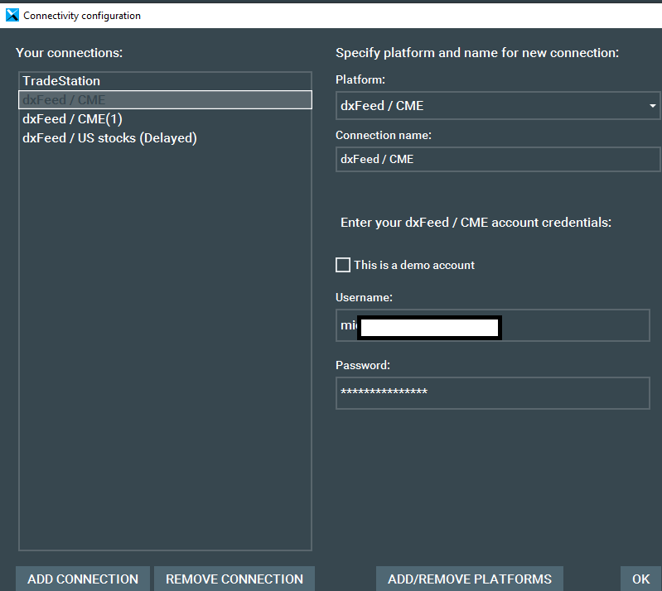Pick dxFeed / US stocks (Delayed) connection
The height and width of the screenshot is (591, 662).
(109, 138)
